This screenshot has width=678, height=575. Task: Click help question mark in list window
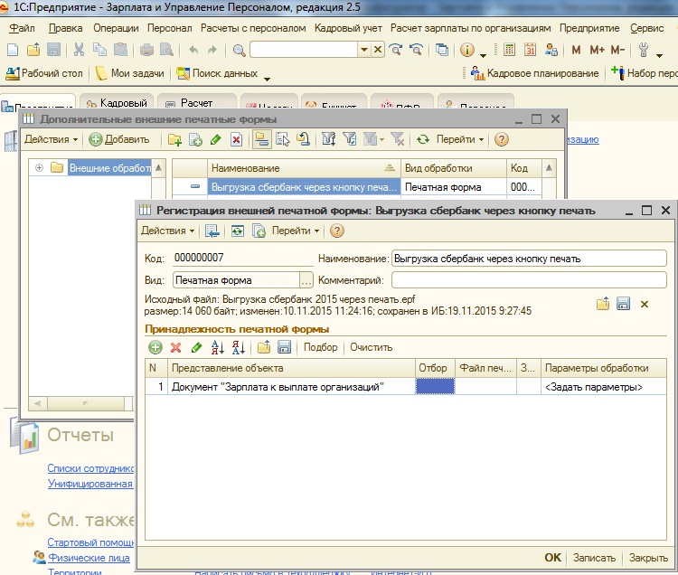pos(501,139)
